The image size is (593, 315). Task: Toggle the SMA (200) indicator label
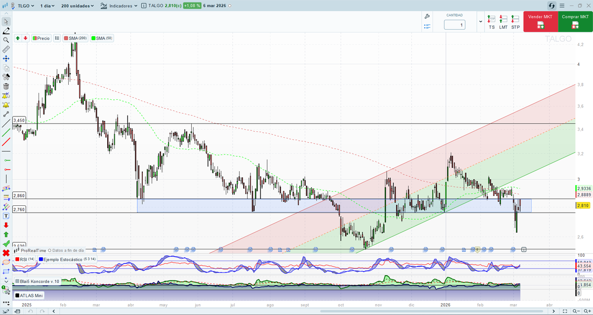tap(75, 38)
